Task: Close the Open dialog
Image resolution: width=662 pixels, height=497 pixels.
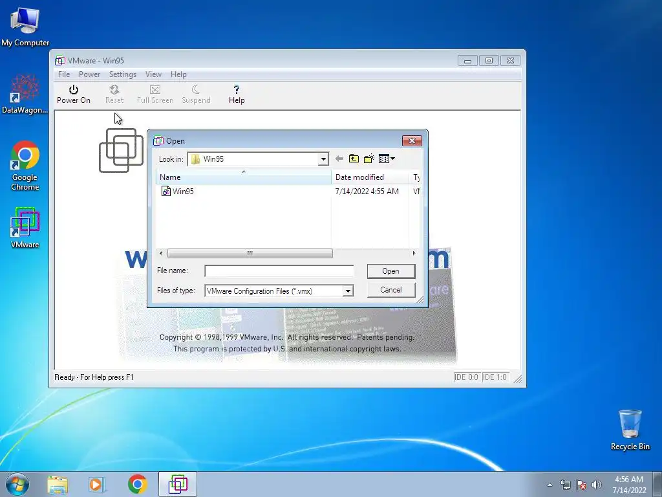Action: click(x=412, y=140)
